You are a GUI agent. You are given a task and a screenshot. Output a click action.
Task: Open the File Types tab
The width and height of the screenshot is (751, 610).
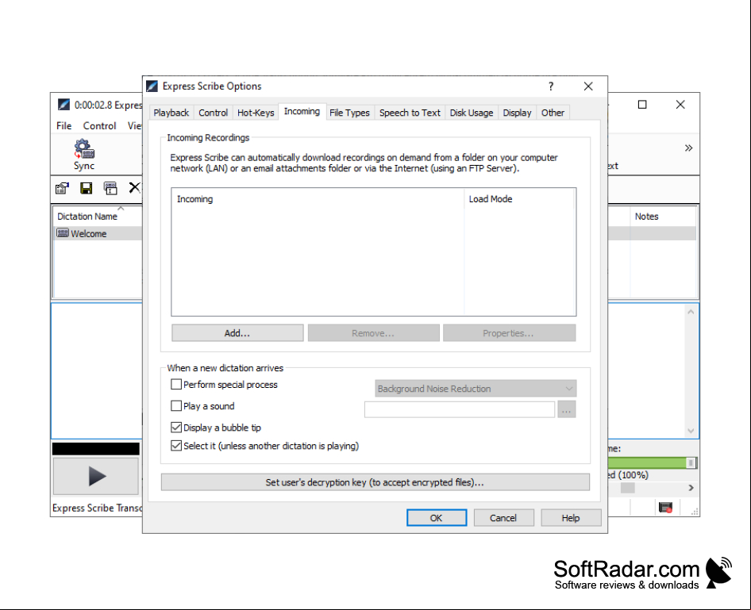coord(349,113)
